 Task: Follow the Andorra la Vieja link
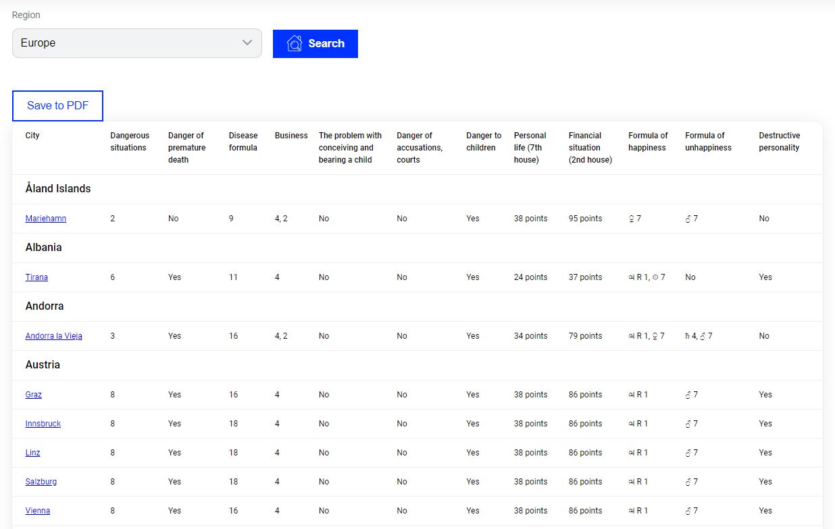[x=54, y=336]
